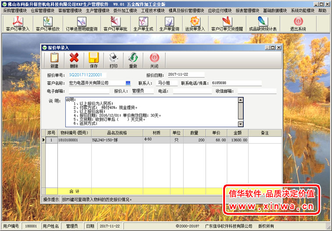
Task: Open the 成品缺货统计表 report icon
Action: tap(263, 23)
